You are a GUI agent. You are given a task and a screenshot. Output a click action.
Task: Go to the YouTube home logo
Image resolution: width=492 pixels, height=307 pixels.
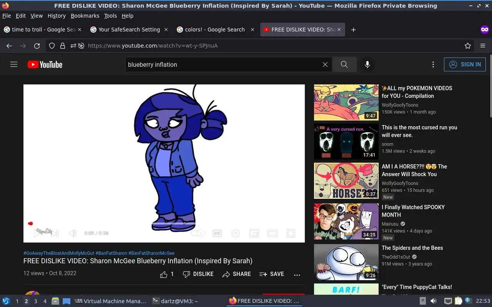coord(45,64)
